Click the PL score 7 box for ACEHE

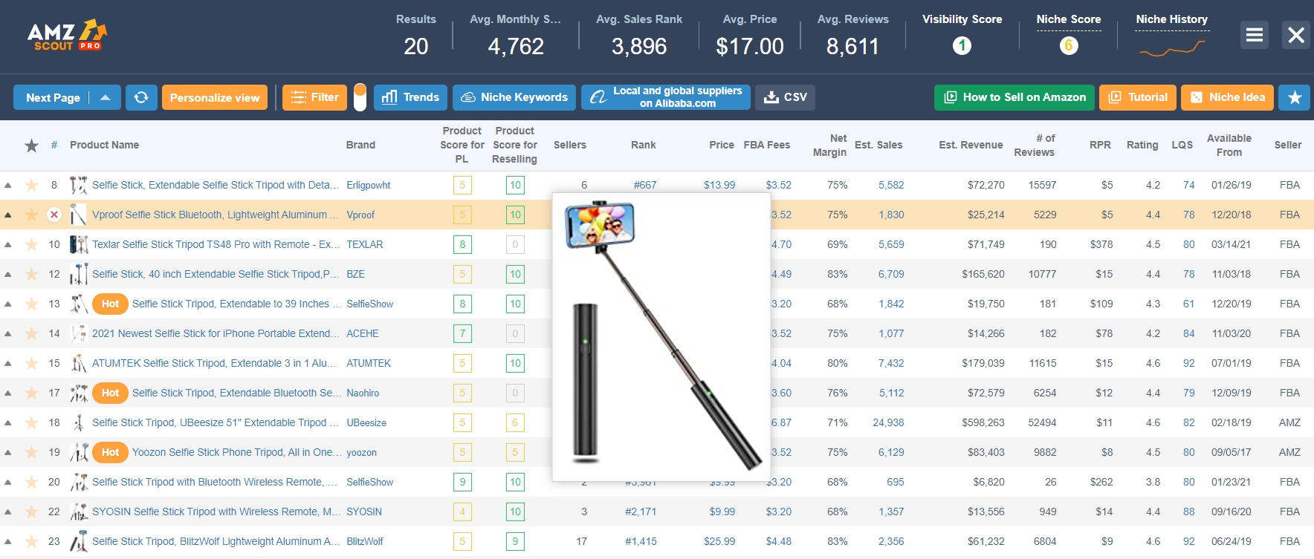tap(462, 333)
